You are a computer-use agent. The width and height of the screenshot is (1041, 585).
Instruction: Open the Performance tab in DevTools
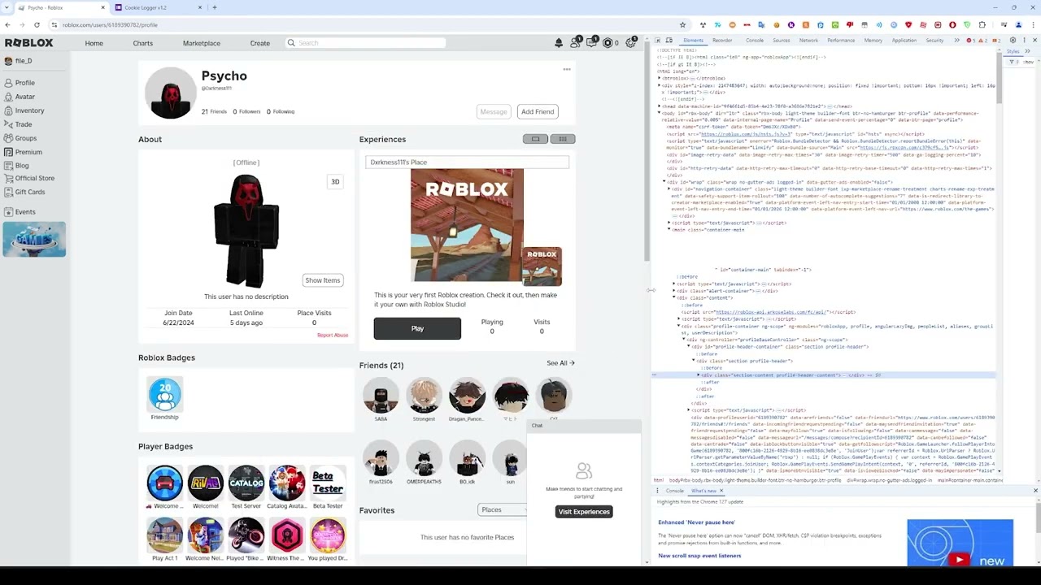click(x=841, y=40)
